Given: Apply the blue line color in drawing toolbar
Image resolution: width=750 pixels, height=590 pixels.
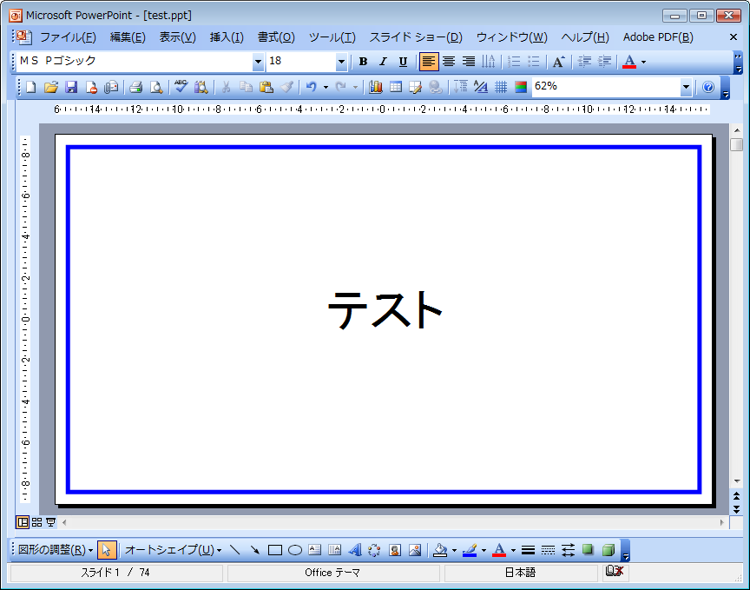Looking at the screenshot, I should pos(470,550).
